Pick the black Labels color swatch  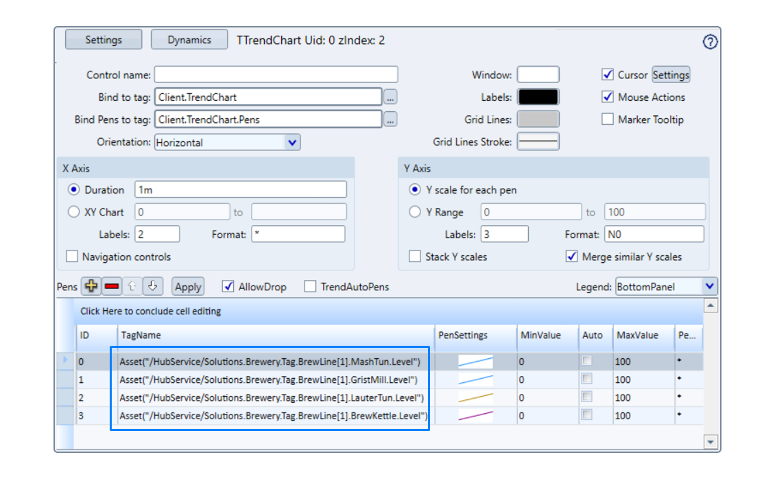(x=538, y=97)
